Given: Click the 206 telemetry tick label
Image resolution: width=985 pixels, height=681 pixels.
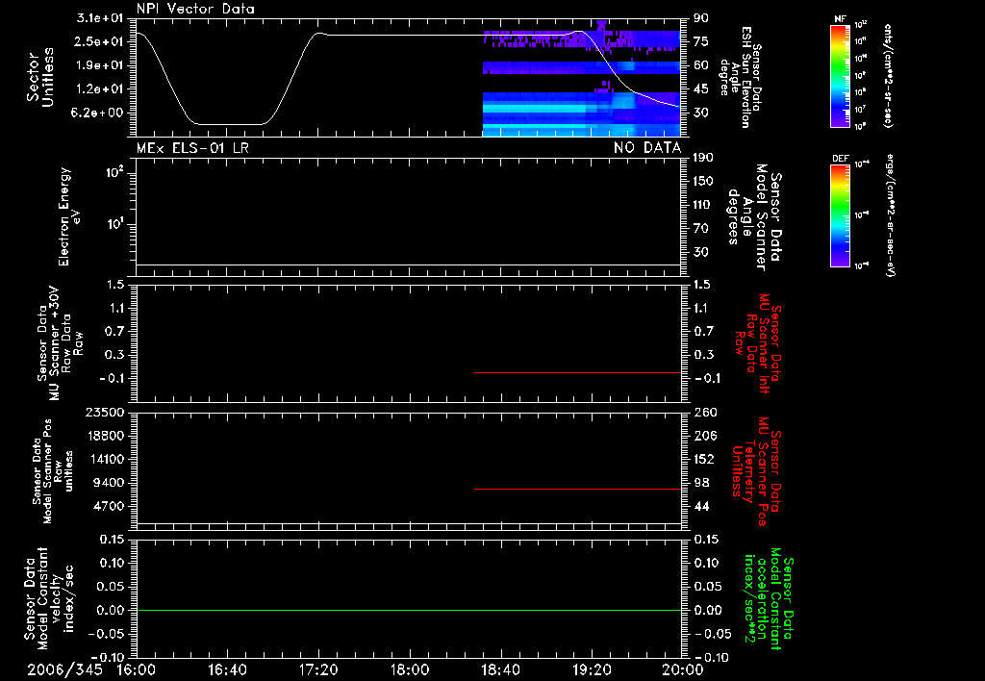Looking at the screenshot, I should [703, 436].
